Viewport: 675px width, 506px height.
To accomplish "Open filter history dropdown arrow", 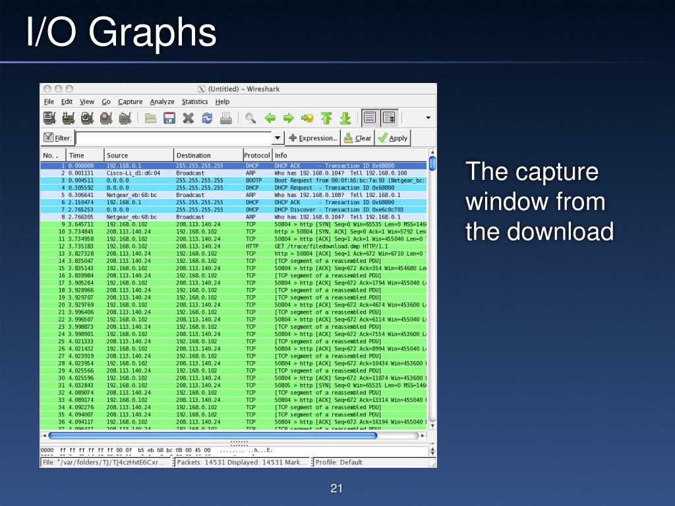I will tap(278, 138).
